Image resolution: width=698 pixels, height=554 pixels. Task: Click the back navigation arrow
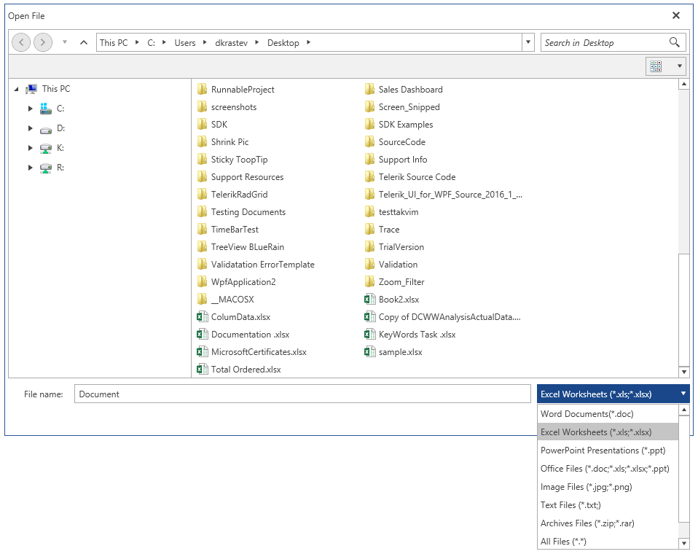[21, 42]
